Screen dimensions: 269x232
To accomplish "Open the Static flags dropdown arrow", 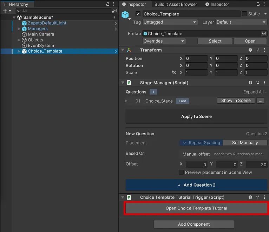I will [265, 14].
